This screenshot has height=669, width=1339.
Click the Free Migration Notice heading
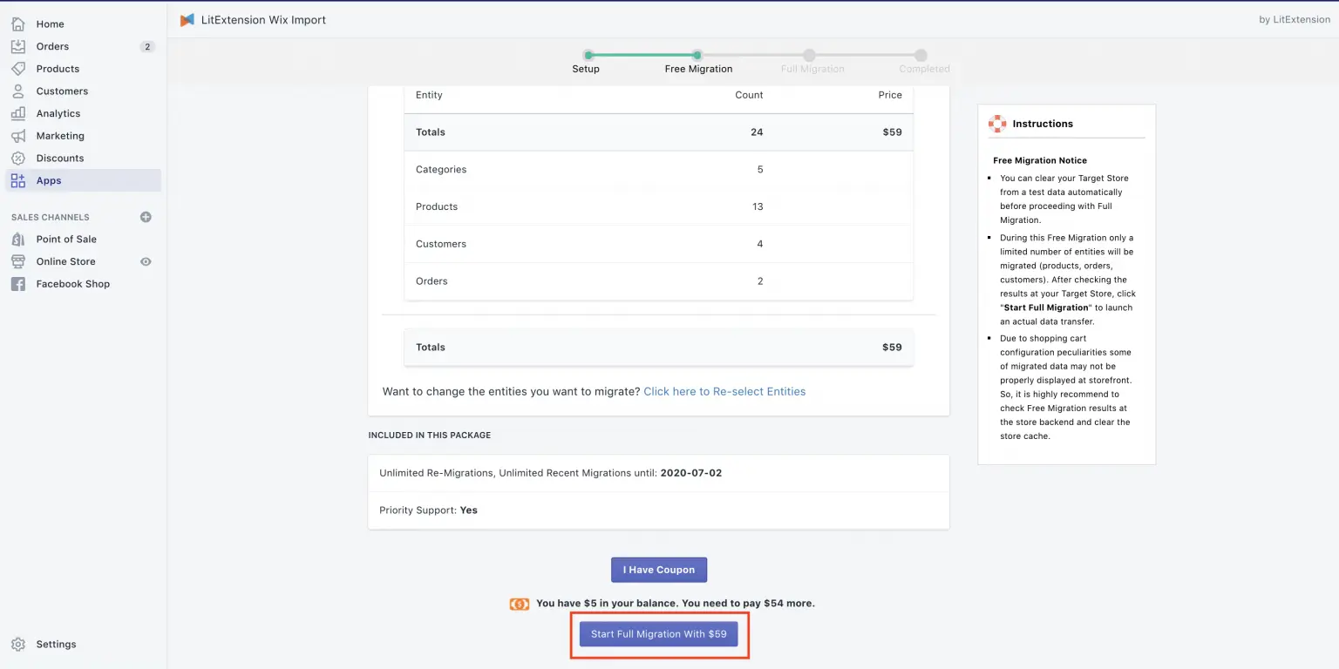point(1040,160)
